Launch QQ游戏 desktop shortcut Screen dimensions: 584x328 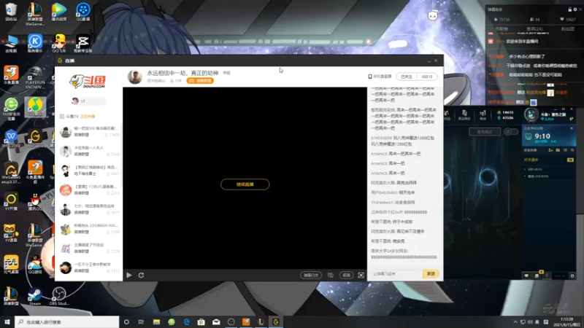35,265
